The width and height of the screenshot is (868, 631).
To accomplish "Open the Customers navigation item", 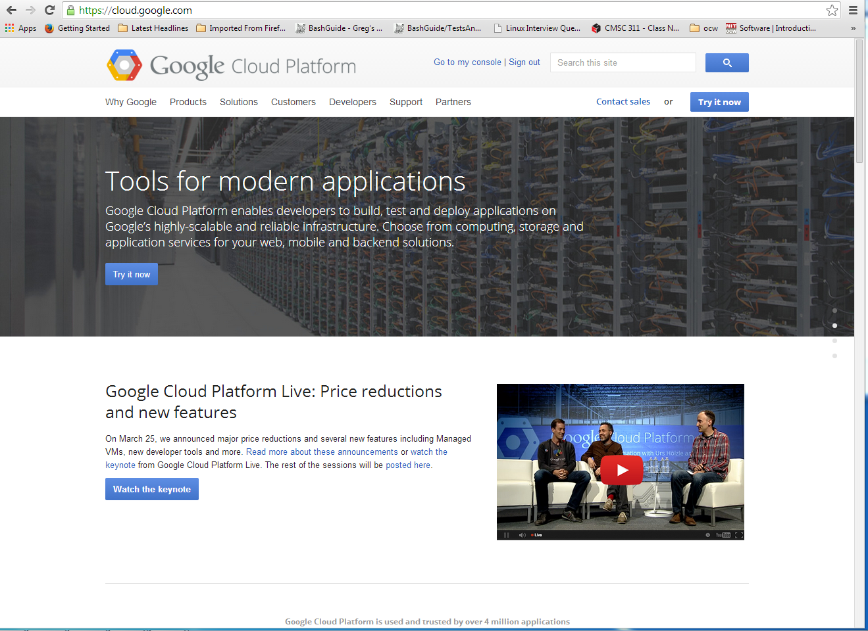I will point(294,102).
